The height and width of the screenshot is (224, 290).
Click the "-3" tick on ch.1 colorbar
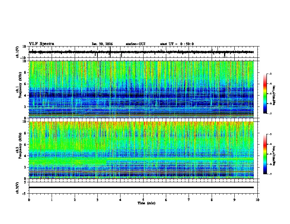(270, 74)
